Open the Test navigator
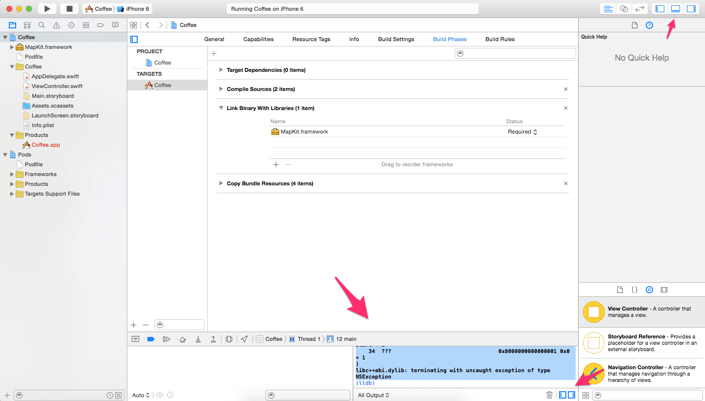 tap(71, 25)
